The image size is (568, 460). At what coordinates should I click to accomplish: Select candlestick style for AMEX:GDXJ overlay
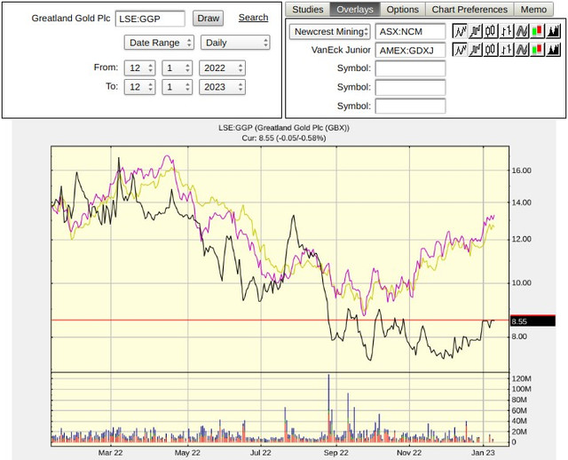point(491,50)
